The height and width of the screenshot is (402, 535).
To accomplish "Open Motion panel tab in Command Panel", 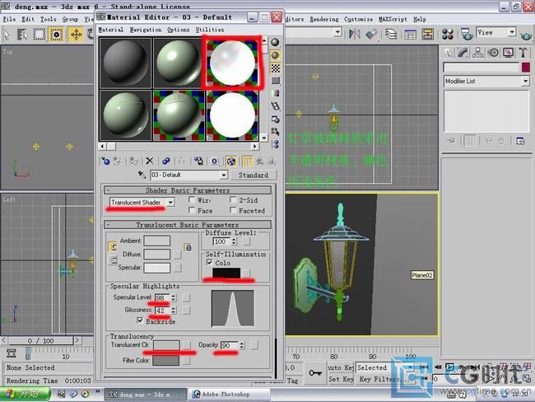I will click(493, 53).
